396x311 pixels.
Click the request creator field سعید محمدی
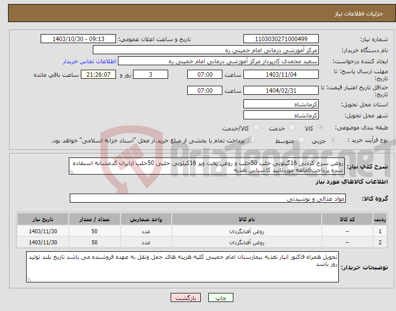click(x=218, y=61)
